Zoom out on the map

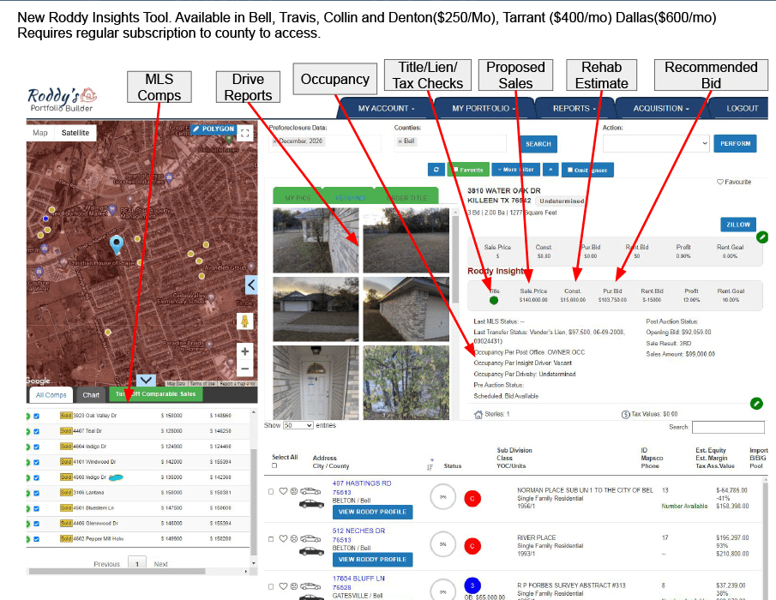(x=244, y=369)
